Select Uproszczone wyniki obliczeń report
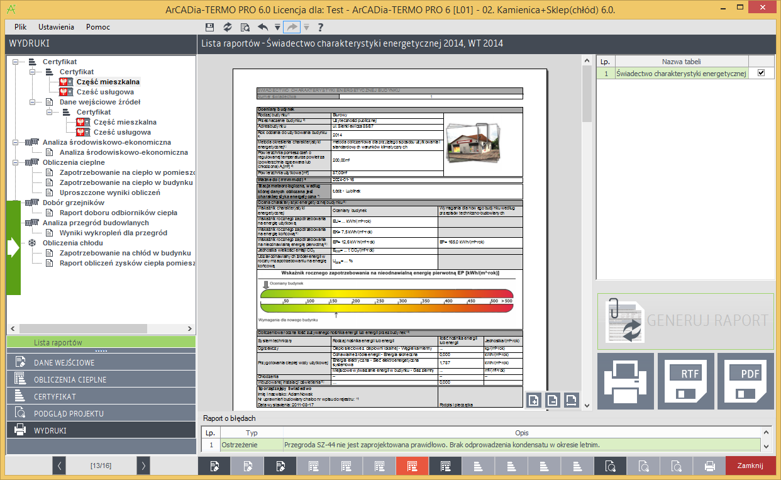 click(x=110, y=193)
